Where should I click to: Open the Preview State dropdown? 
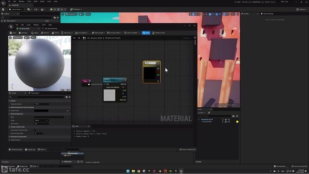(x=114, y=33)
